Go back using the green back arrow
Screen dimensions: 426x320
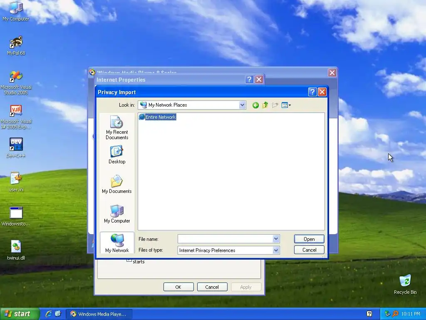pos(255,105)
